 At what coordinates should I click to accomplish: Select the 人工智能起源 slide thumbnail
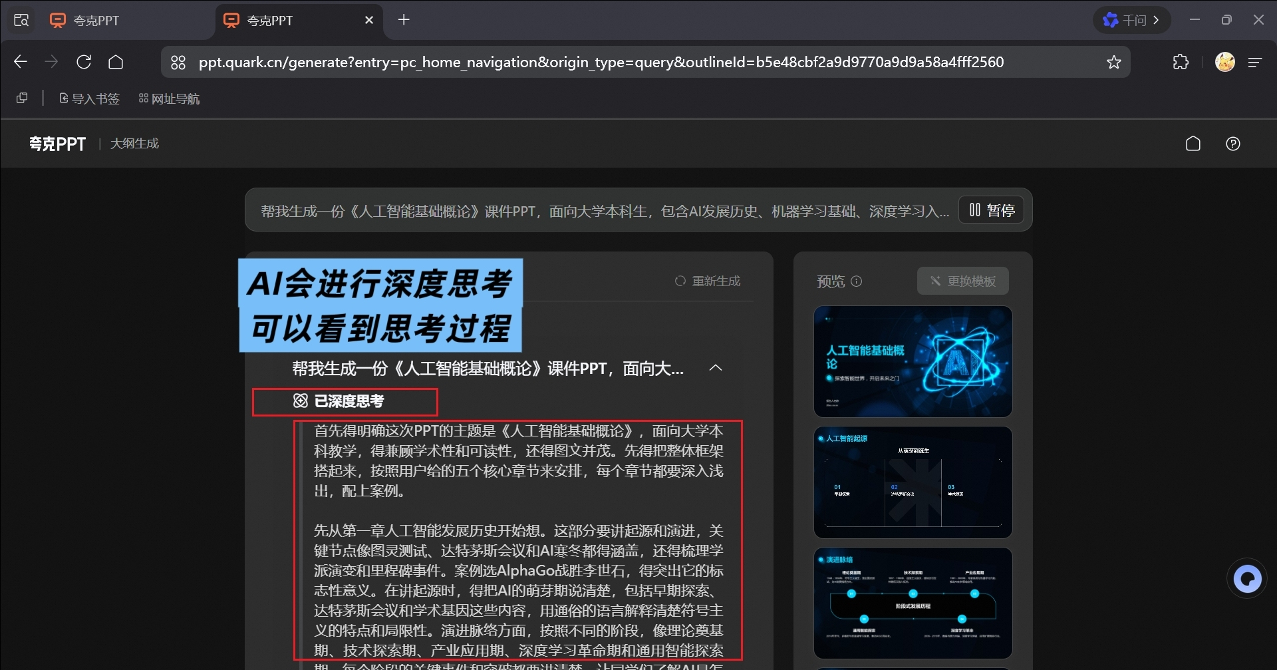click(x=913, y=482)
